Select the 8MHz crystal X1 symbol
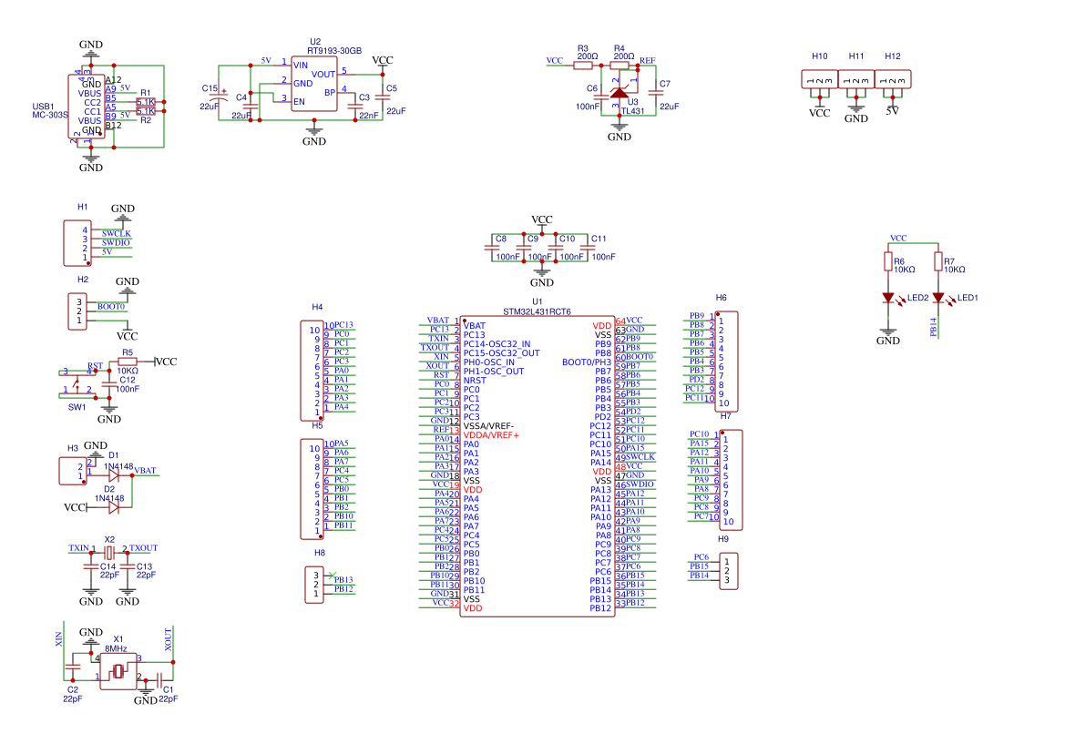 click(x=118, y=672)
